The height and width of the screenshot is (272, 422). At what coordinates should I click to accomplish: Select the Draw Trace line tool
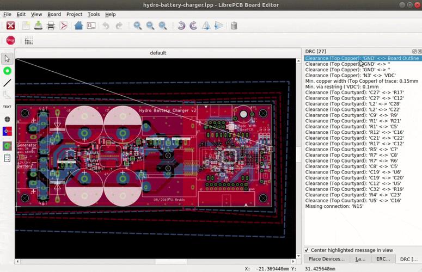[x=7, y=83]
